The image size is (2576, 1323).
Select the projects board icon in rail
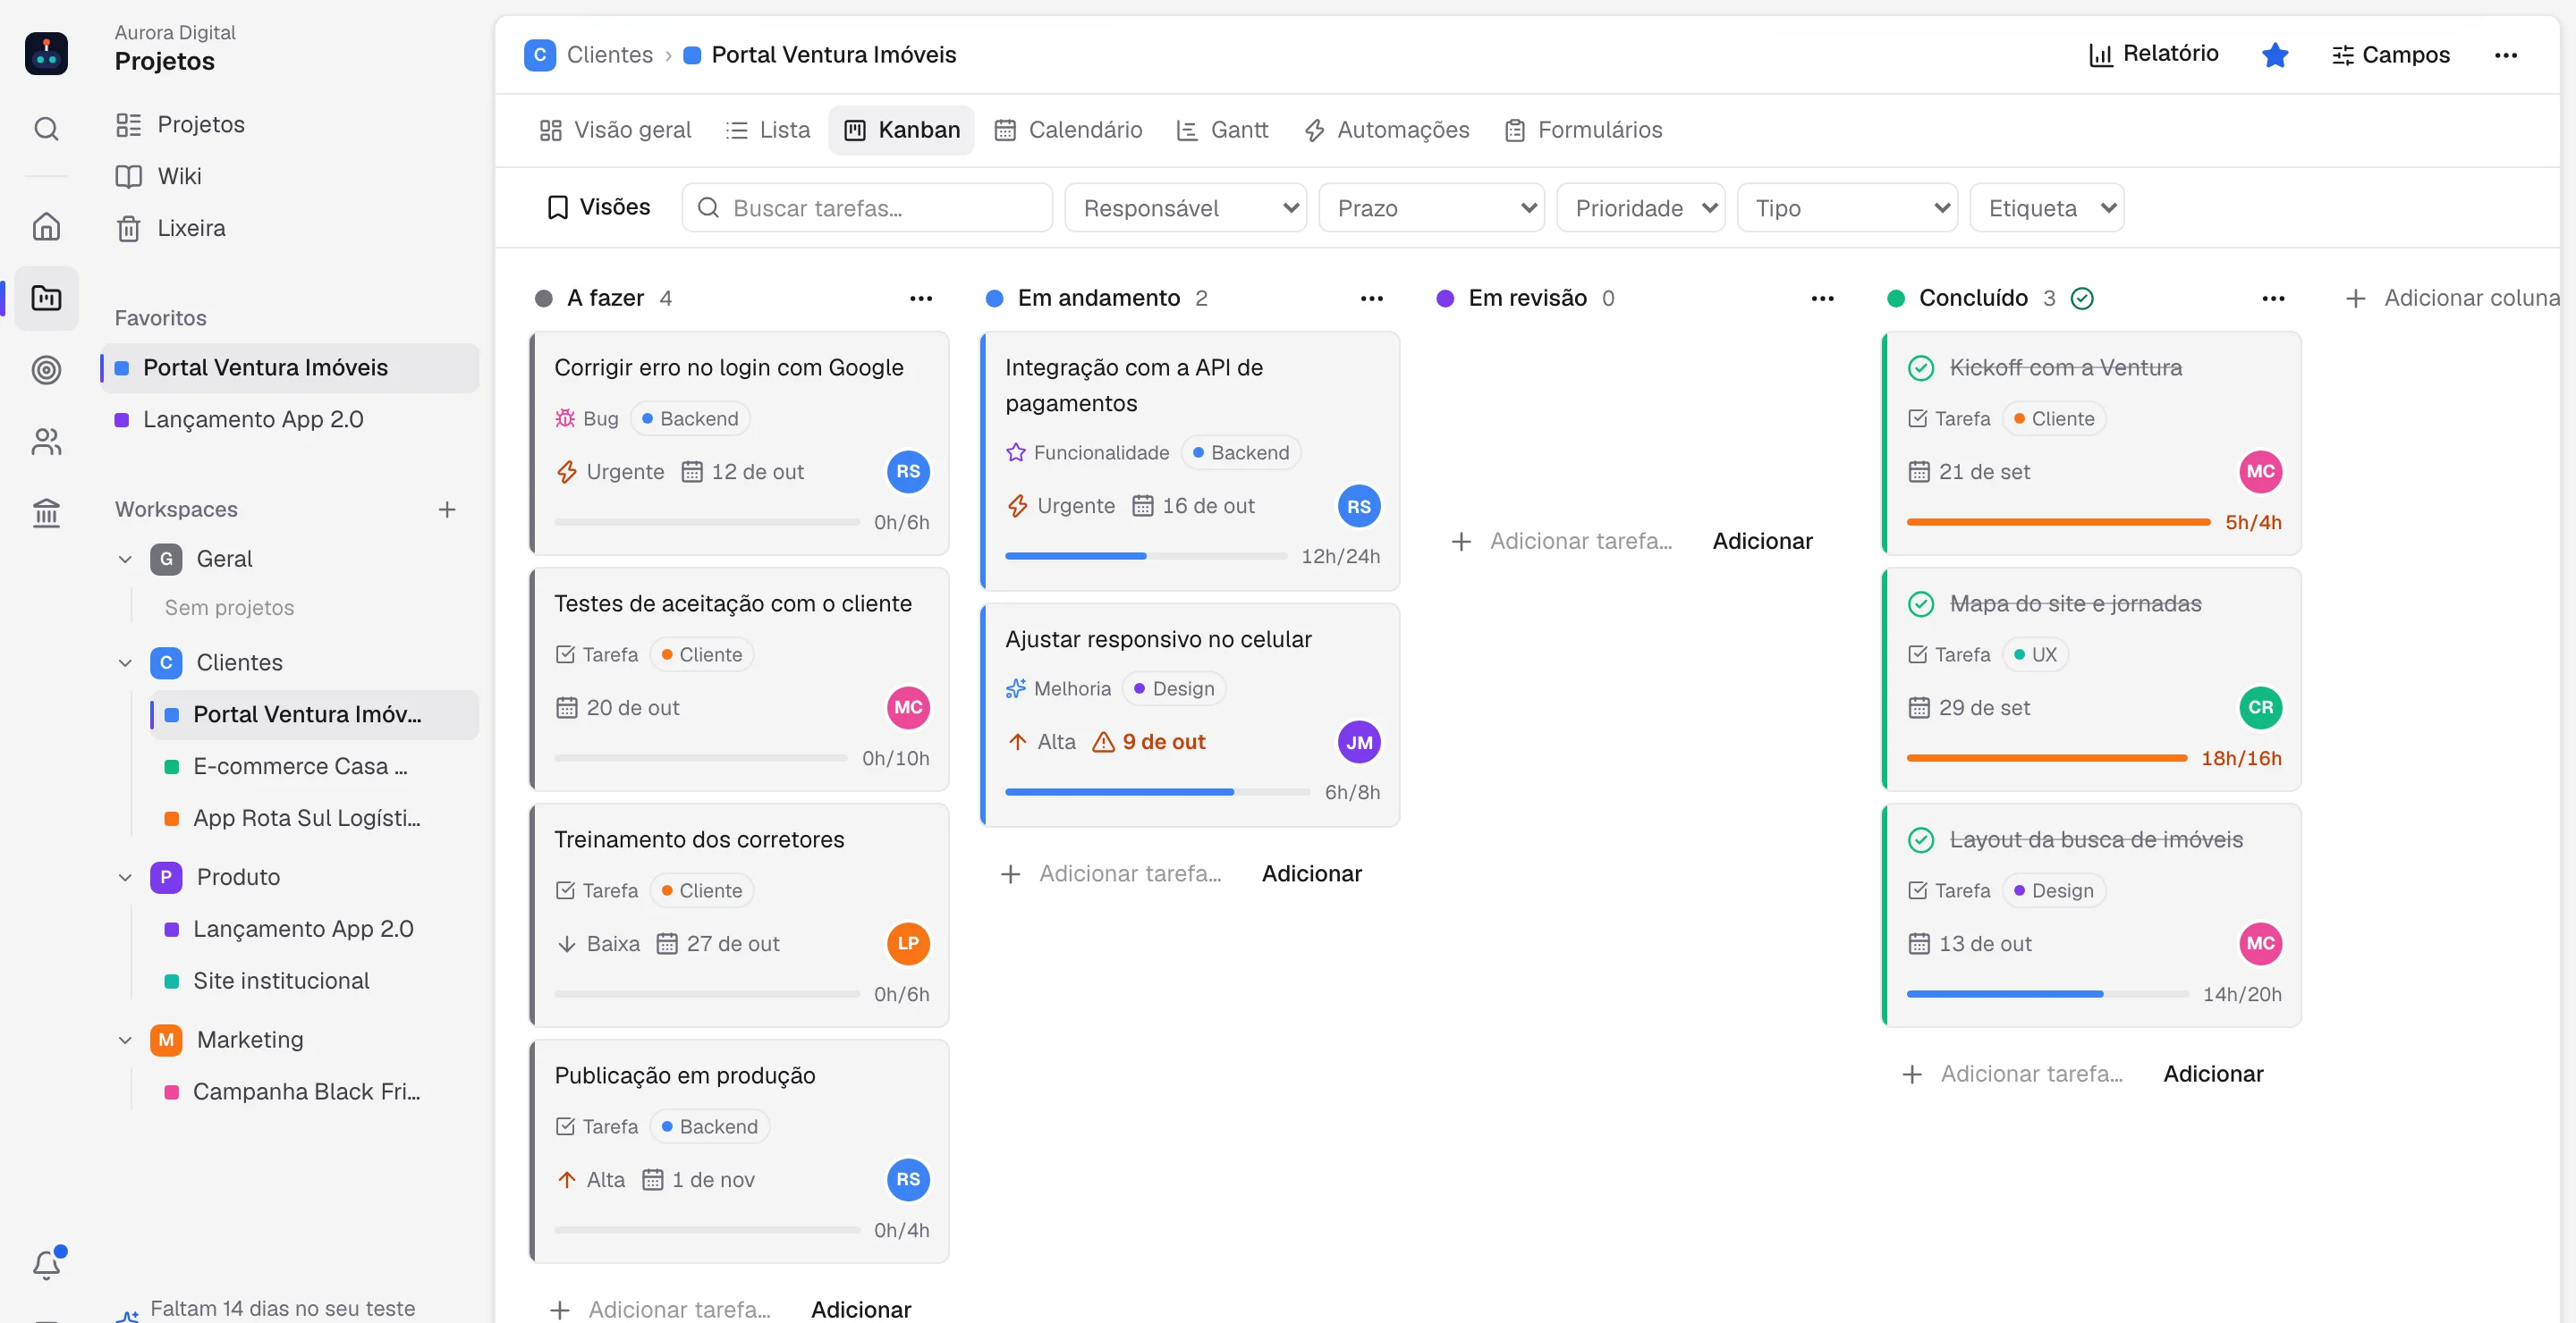pyautogui.click(x=46, y=298)
